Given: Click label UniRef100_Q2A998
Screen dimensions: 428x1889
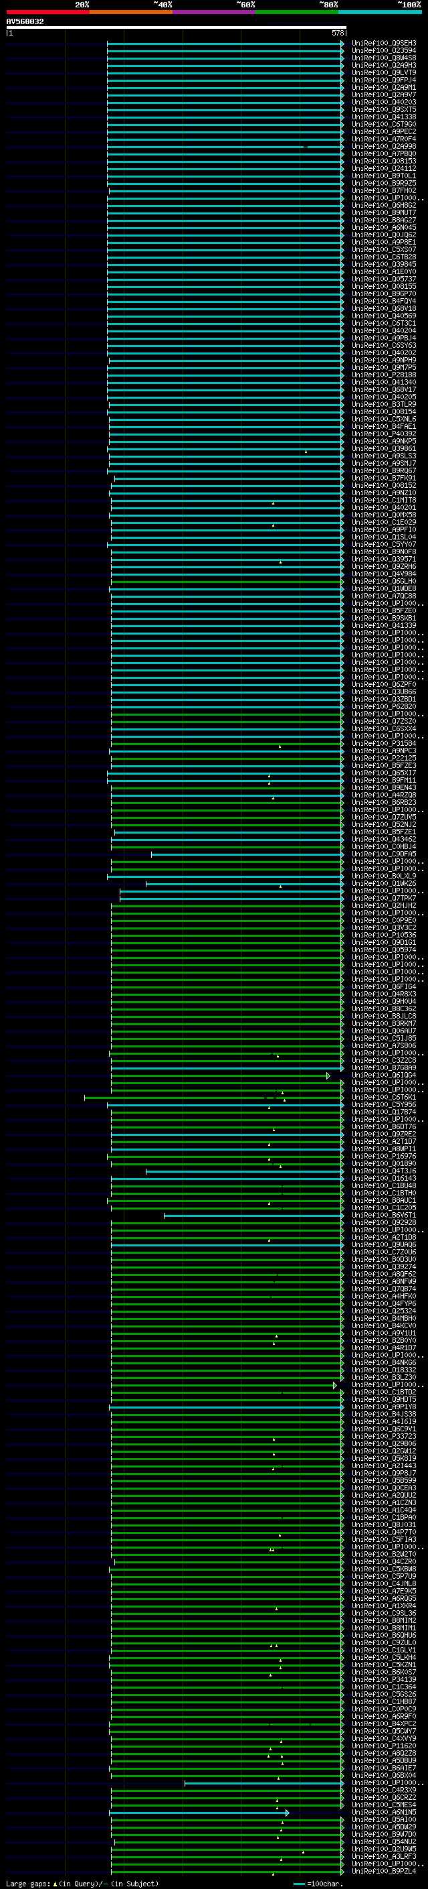Looking at the screenshot, I should tap(383, 147).
